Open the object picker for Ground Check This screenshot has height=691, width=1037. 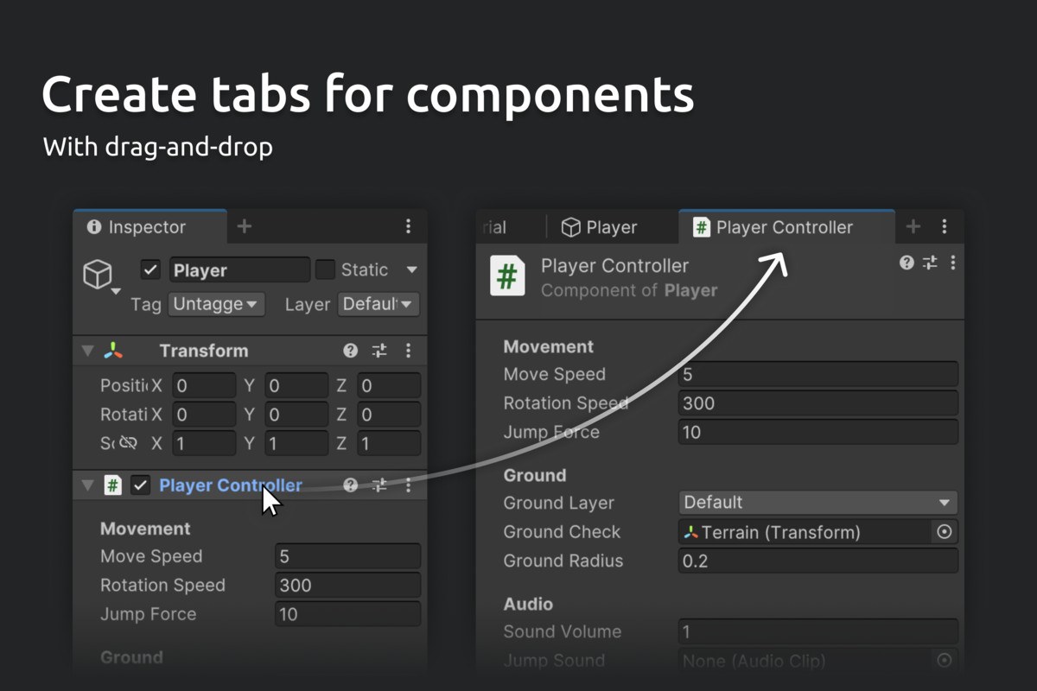coord(945,532)
